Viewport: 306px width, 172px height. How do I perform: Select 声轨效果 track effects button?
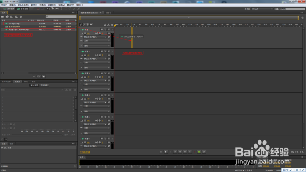pyautogui.click(x=44, y=85)
